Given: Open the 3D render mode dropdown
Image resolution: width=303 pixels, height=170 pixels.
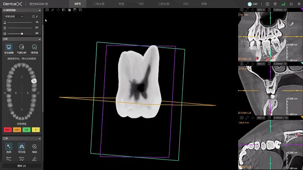Looking at the screenshot, I should (14, 16).
